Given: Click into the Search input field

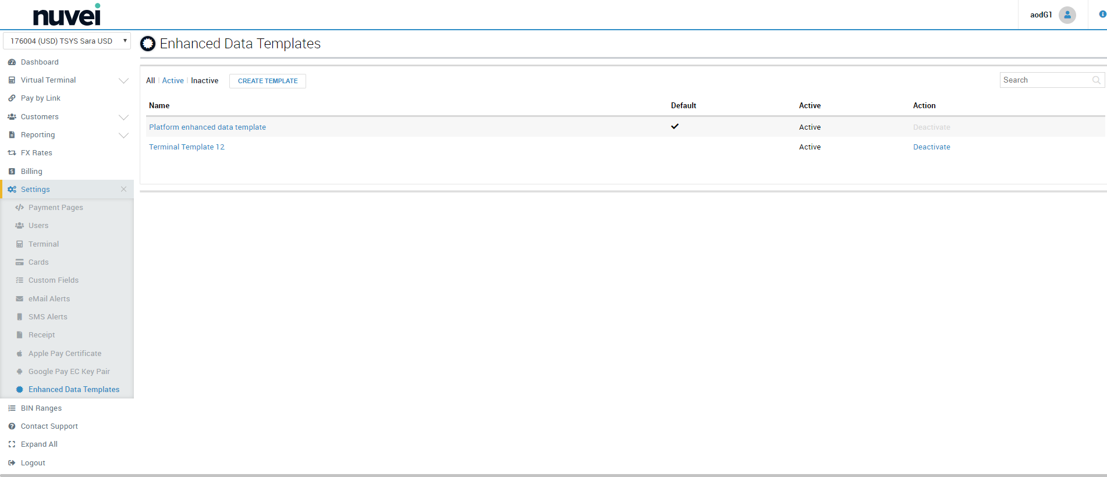Looking at the screenshot, I should (x=1045, y=80).
